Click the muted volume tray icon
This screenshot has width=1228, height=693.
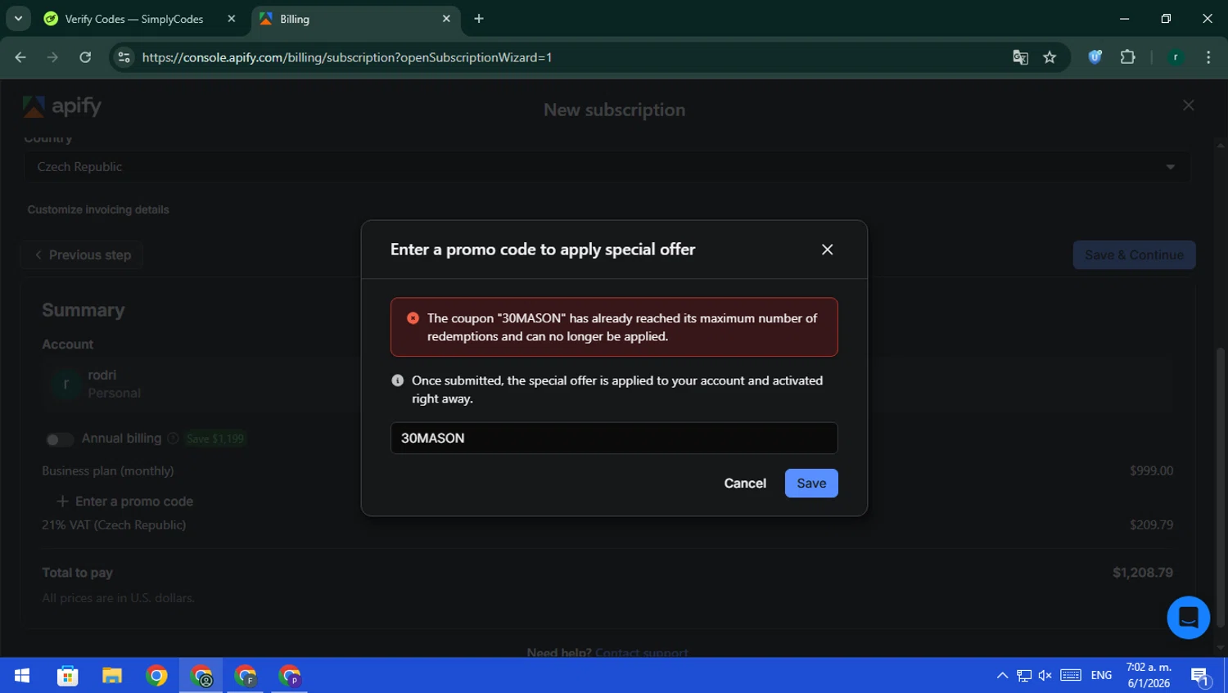tap(1045, 676)
